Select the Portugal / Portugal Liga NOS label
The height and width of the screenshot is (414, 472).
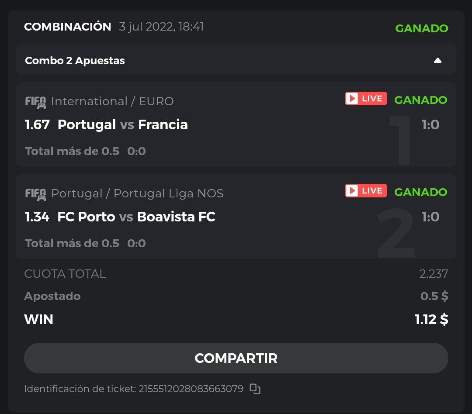coord(137,194)
